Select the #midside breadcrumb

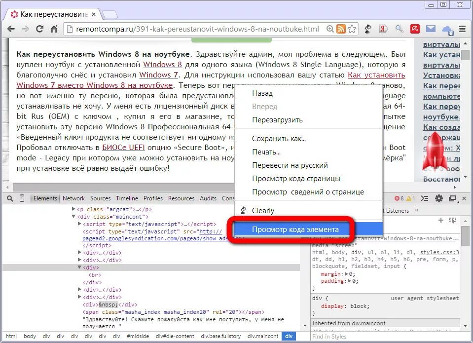[138, 336]
